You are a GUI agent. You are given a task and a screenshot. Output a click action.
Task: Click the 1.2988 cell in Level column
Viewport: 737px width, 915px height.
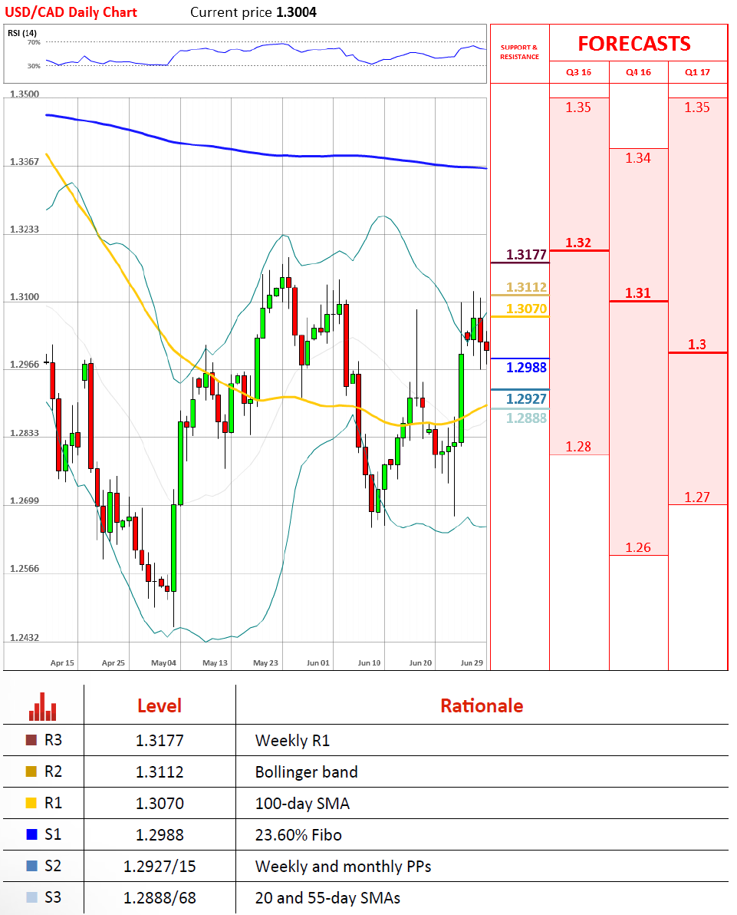click(x=160, y=835)
